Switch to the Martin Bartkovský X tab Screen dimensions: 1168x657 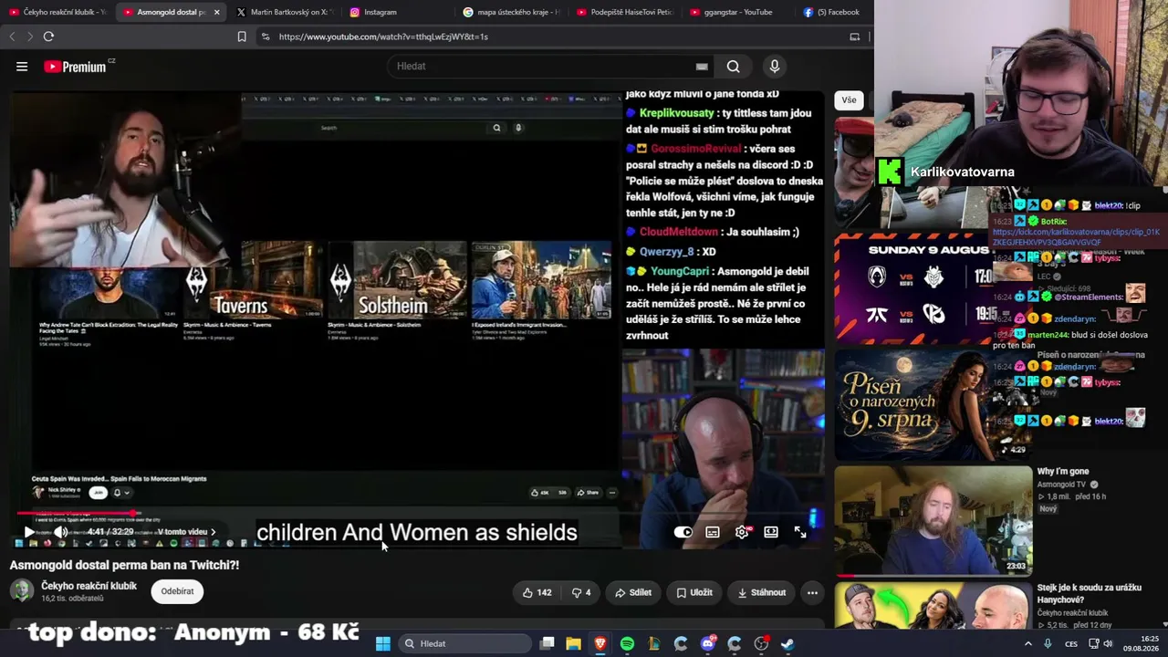click(x=286, y=12)
